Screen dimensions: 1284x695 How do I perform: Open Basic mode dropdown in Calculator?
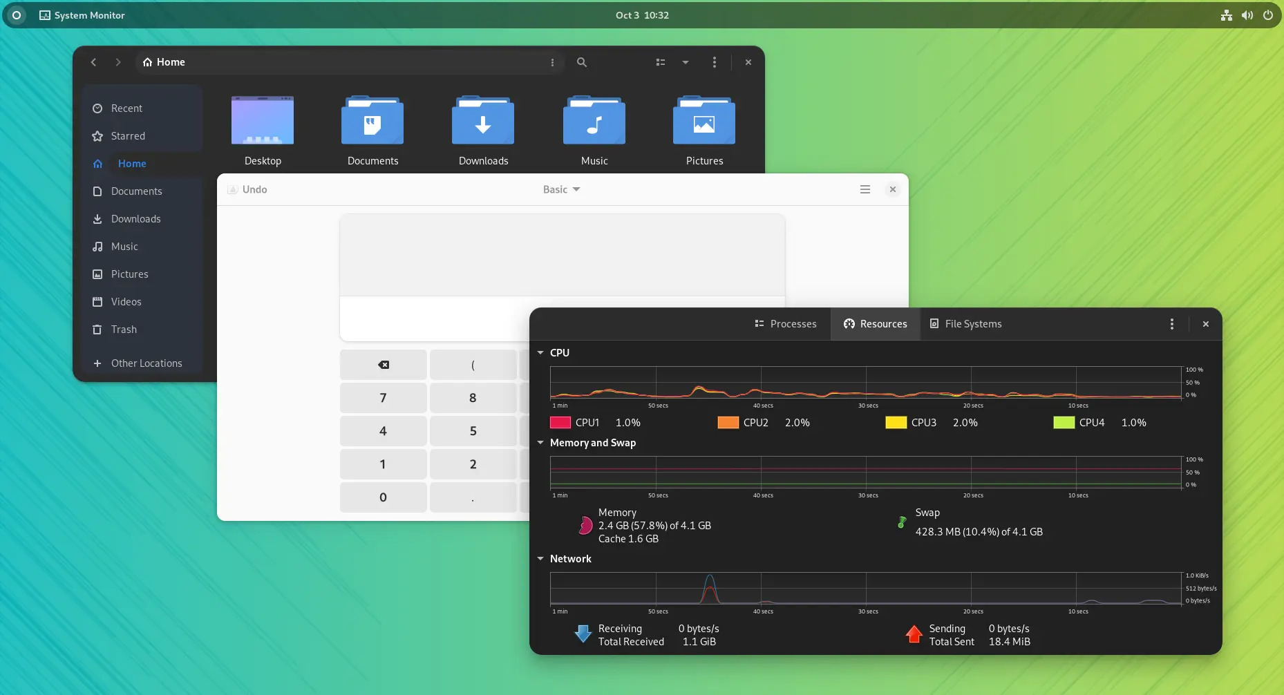(561, 189)
